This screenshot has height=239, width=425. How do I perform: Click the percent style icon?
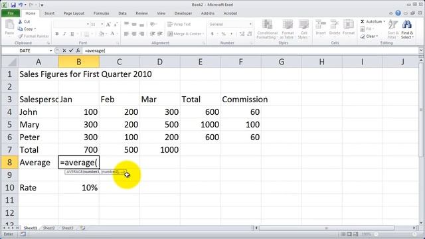pos(223,34)
